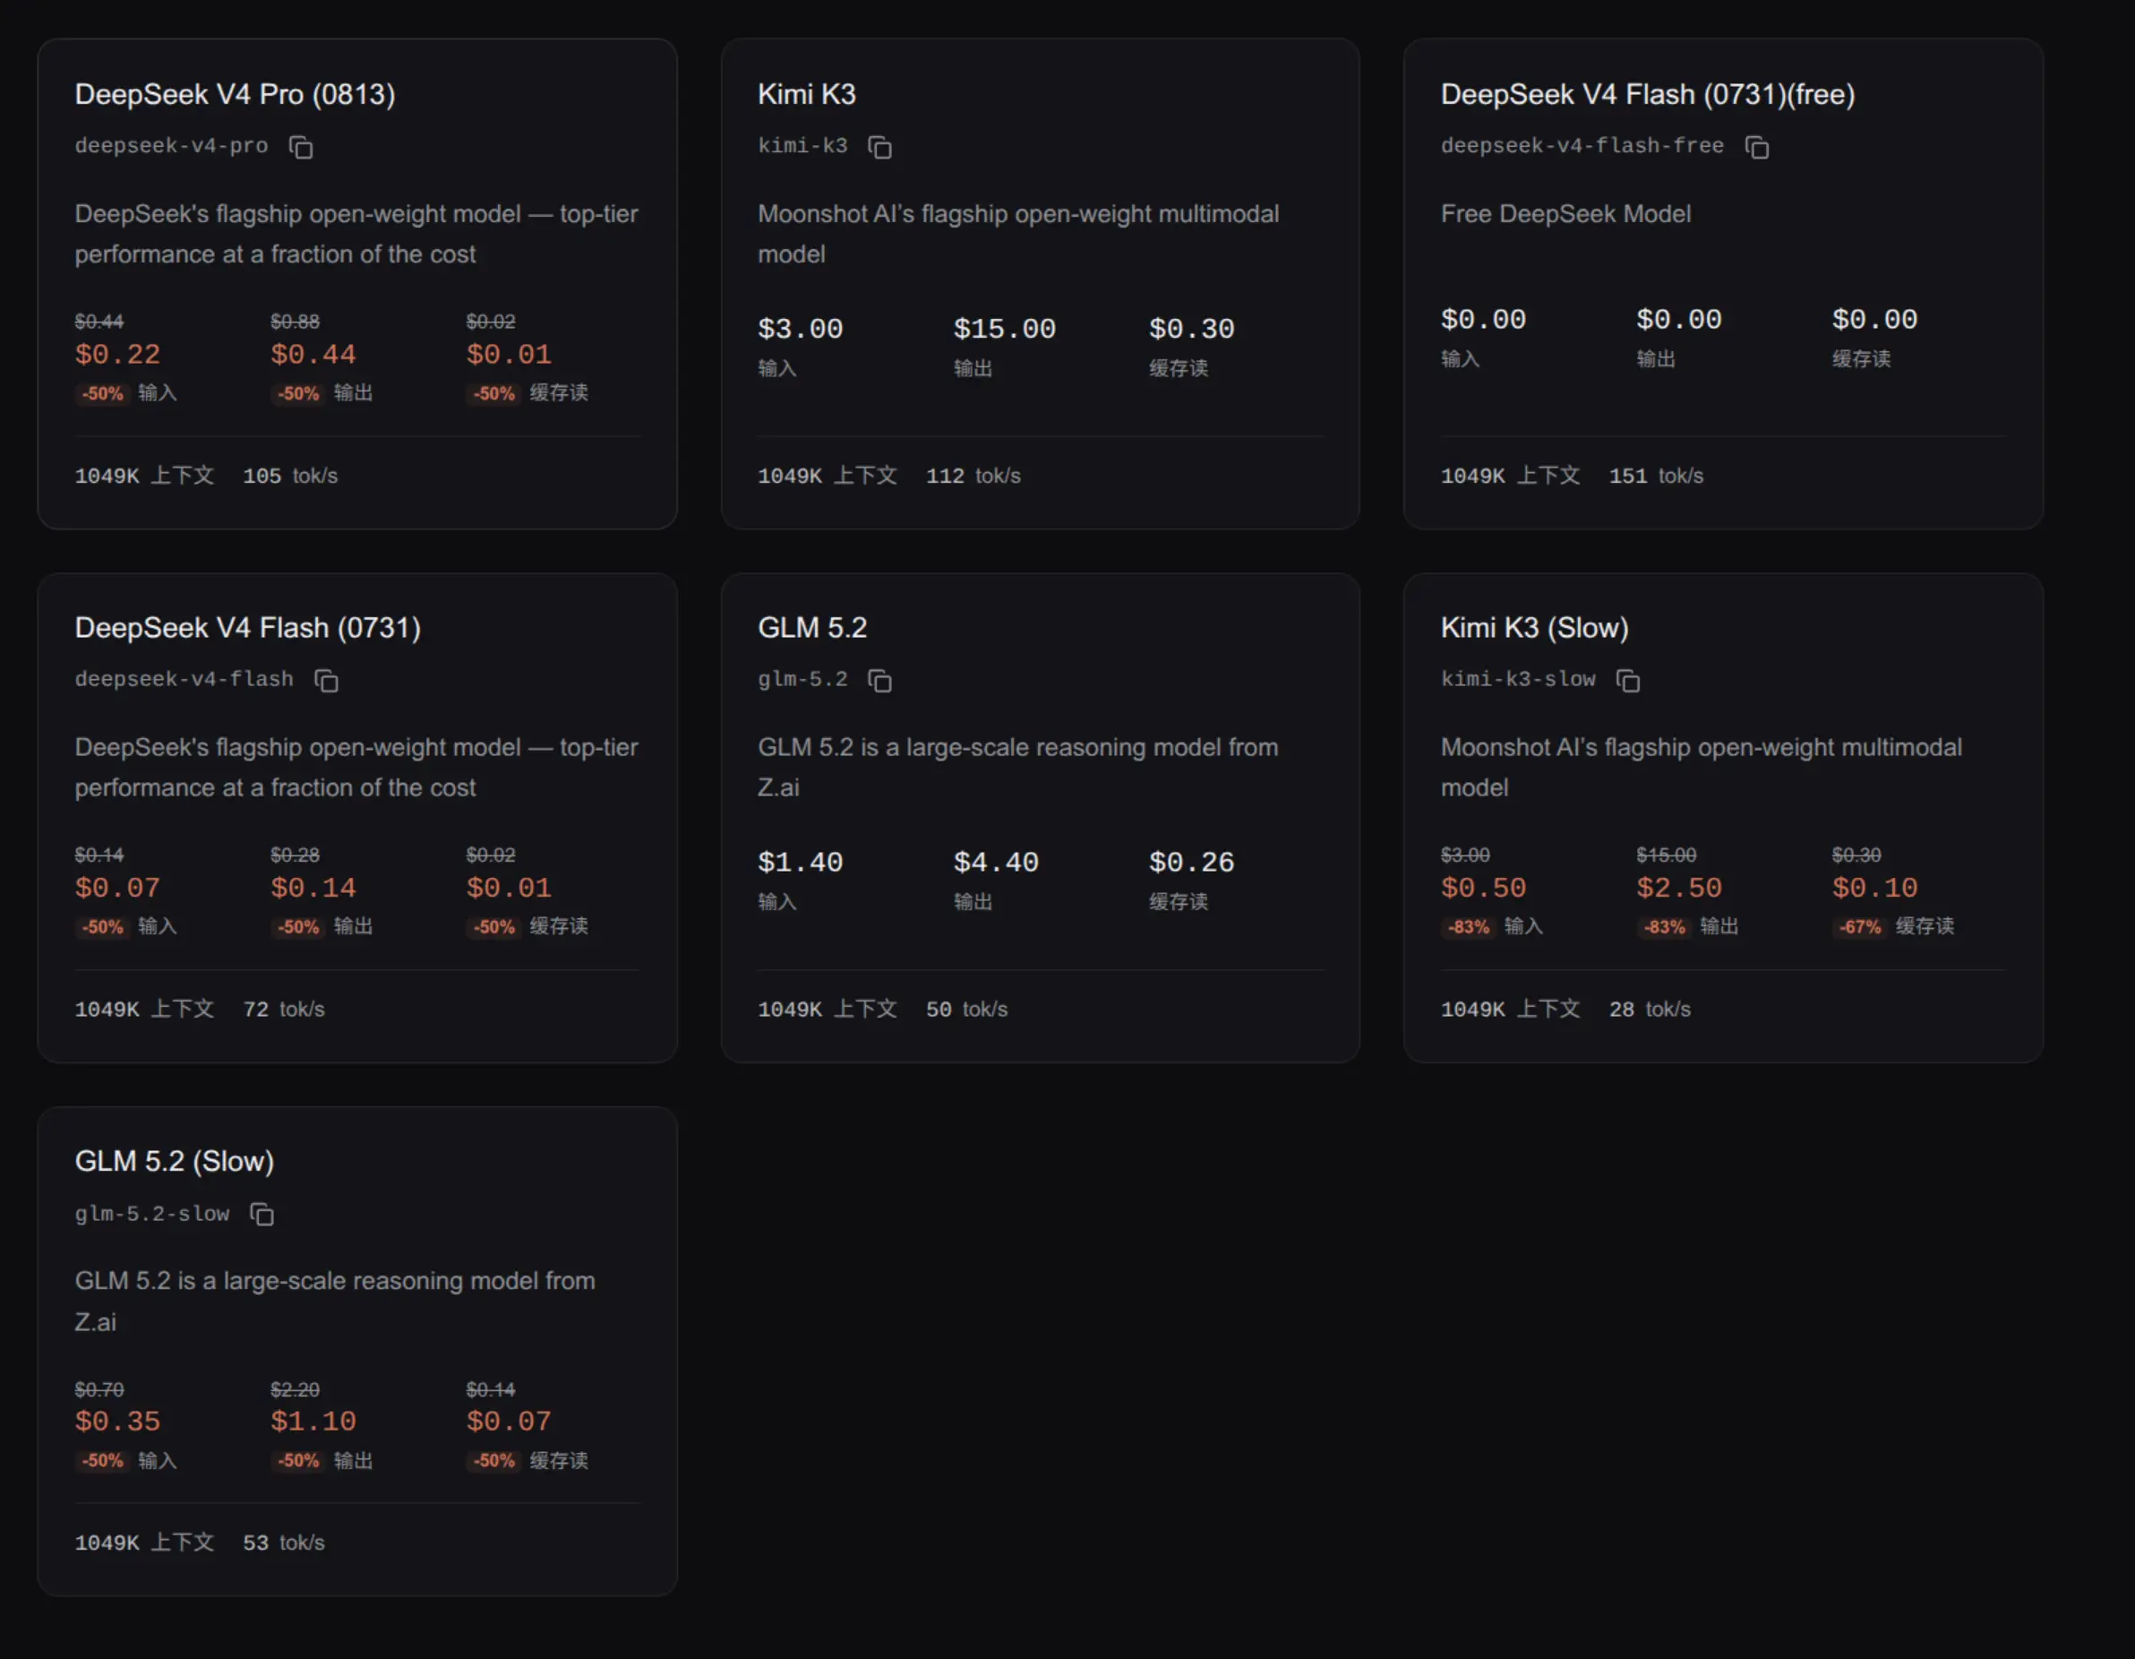Click struck-through $0.70 on GLM 5.2 (Slow)
The image size is (2135, 1659).
coord(99,1390)
